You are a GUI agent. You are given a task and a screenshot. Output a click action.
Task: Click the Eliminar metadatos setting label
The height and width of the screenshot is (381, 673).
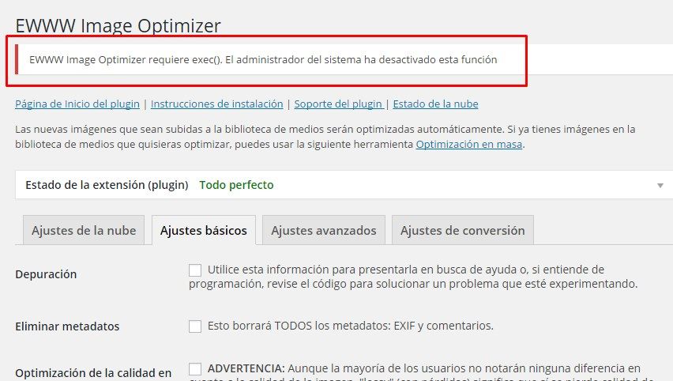(67, 326)
